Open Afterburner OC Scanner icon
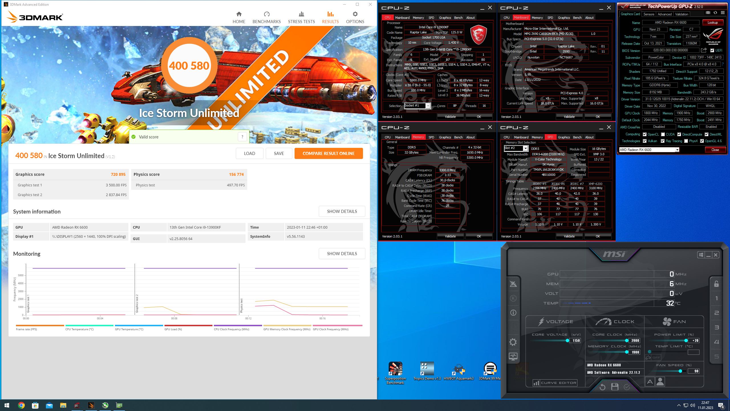This screenshot has width=730, height=411. (513, 284)
